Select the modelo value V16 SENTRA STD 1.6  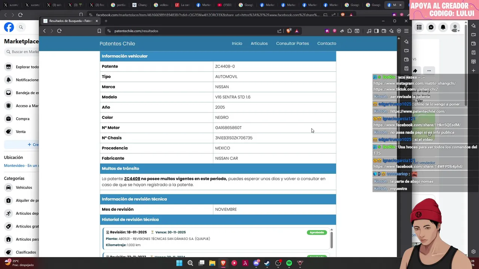click(233, 97)
